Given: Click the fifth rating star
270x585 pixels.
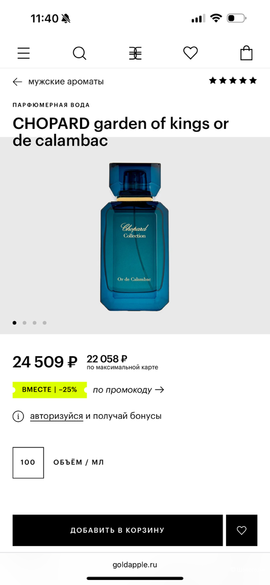Looking at the screenshot, I should [253, 80].
